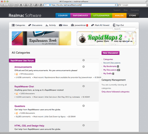This screenshot has width=148, height=134.
Task: Open the Support link in header
Action: [x=117, y=10]
